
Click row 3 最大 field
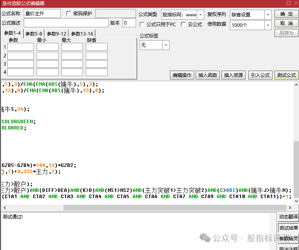pyautogui.click(x=72, y=64)
